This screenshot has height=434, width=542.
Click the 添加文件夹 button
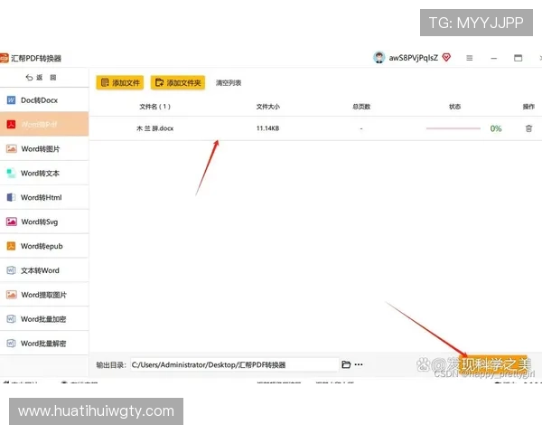(x=178, y=82)
